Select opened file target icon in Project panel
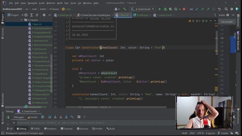 [x=26, y=15]
